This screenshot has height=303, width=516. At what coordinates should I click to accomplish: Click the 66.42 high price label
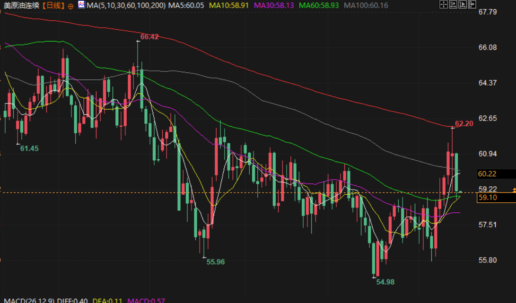tap(149, 36)
